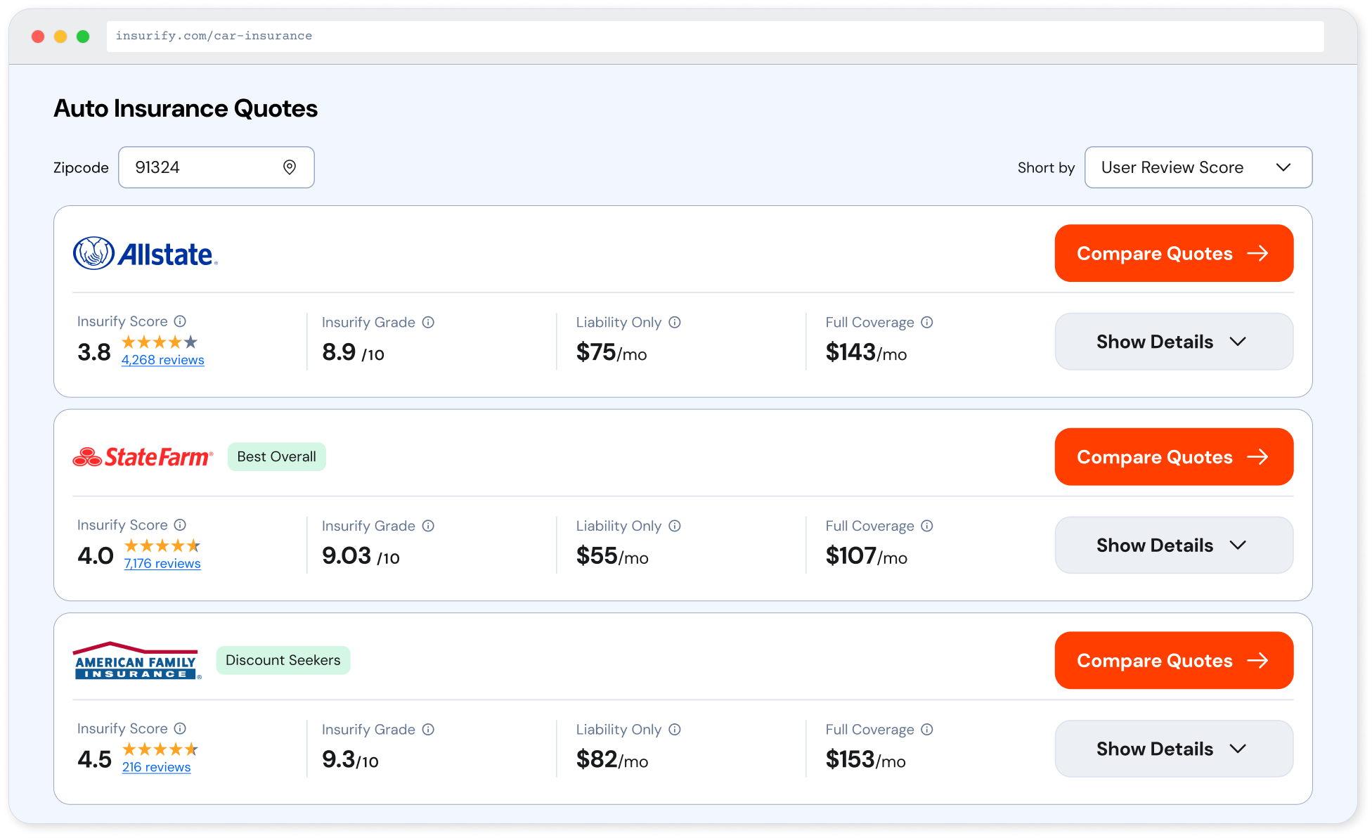Click the Allstate company logo

tap(145, 253)
